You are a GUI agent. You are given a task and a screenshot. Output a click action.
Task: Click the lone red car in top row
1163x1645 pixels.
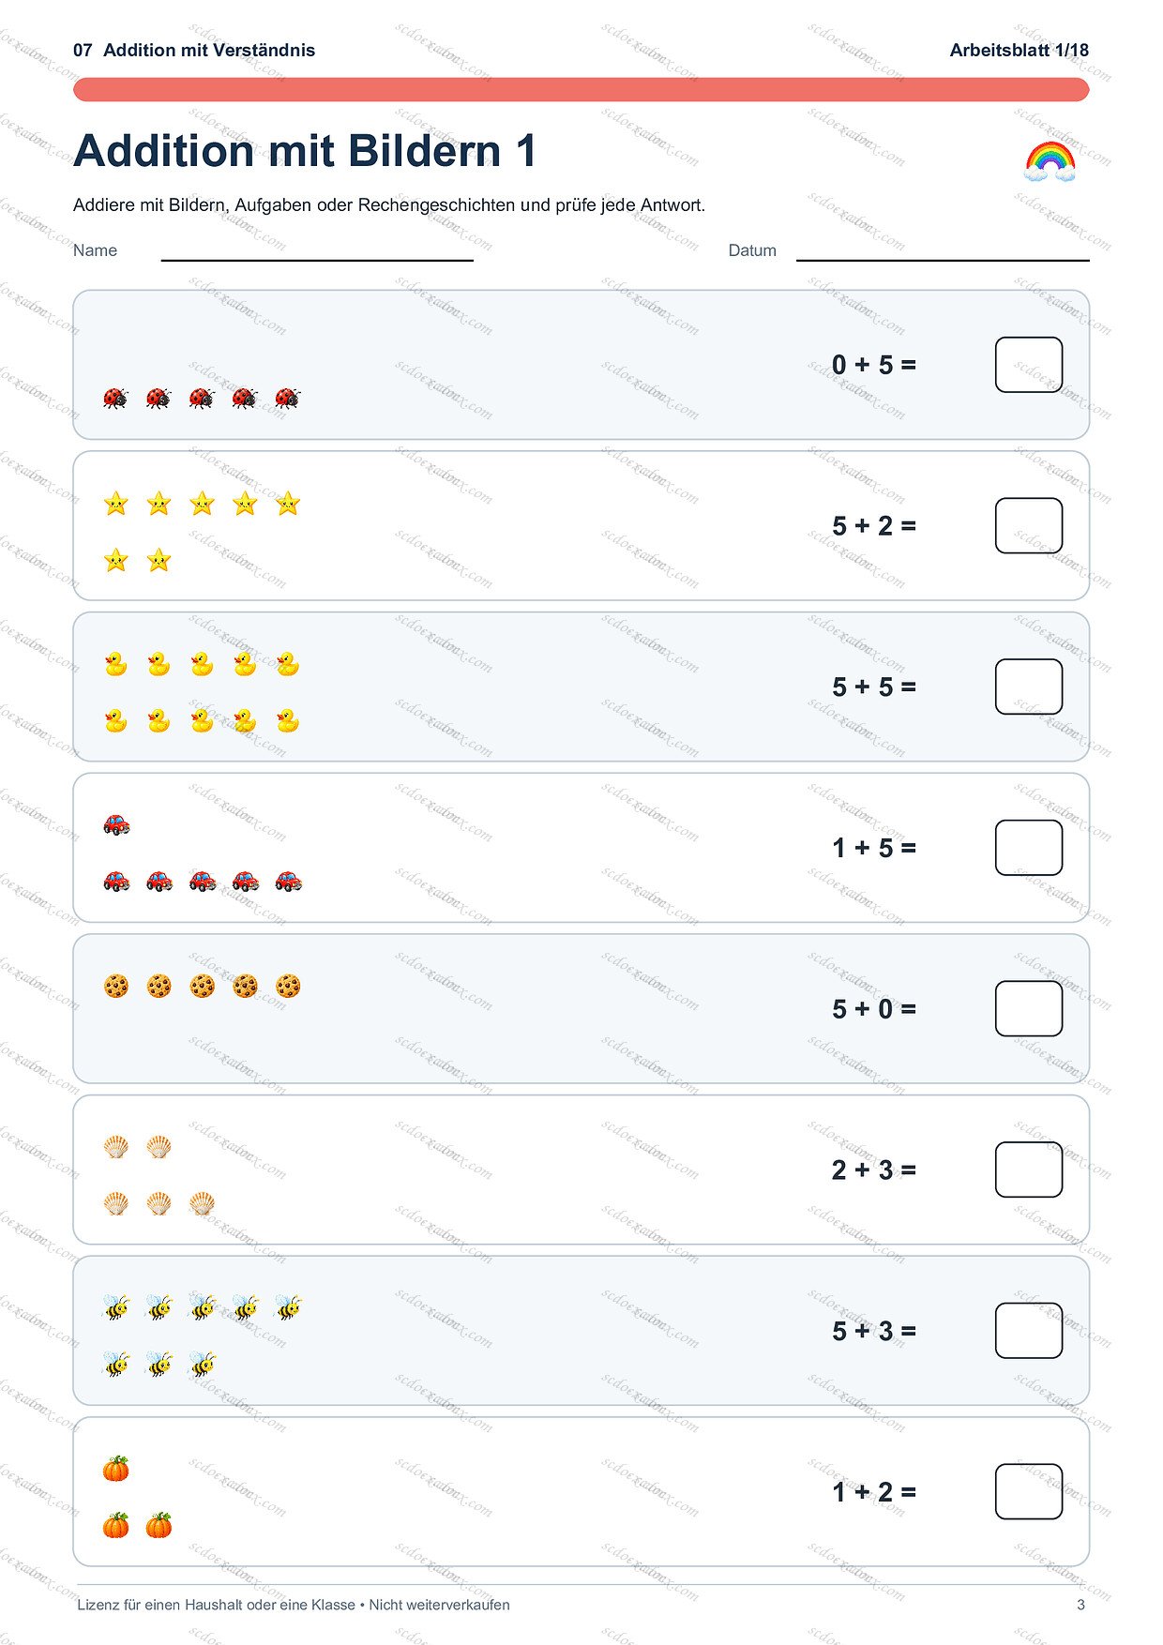coord(116,824)
